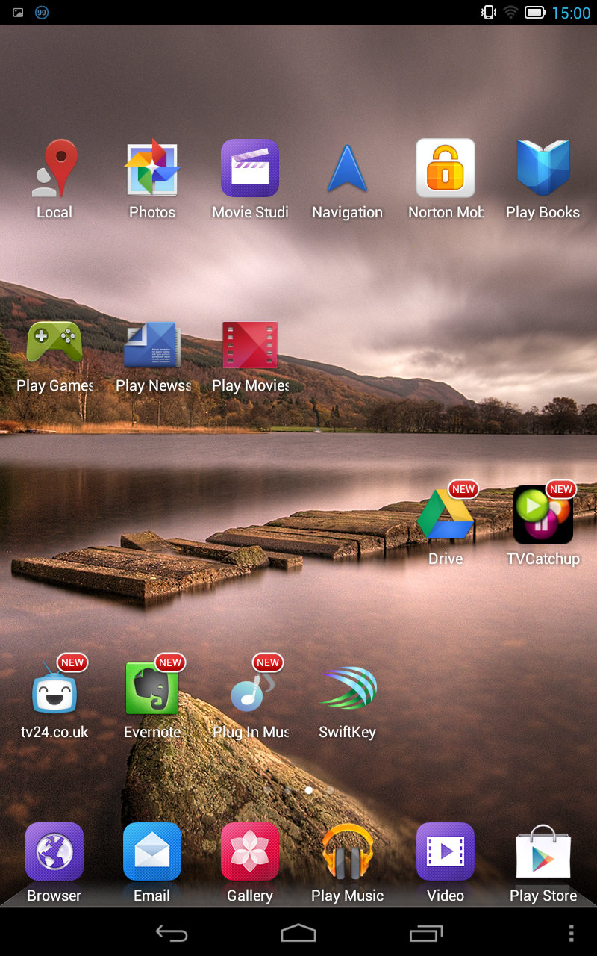Launch the SwiftKey app

point(348,689)
